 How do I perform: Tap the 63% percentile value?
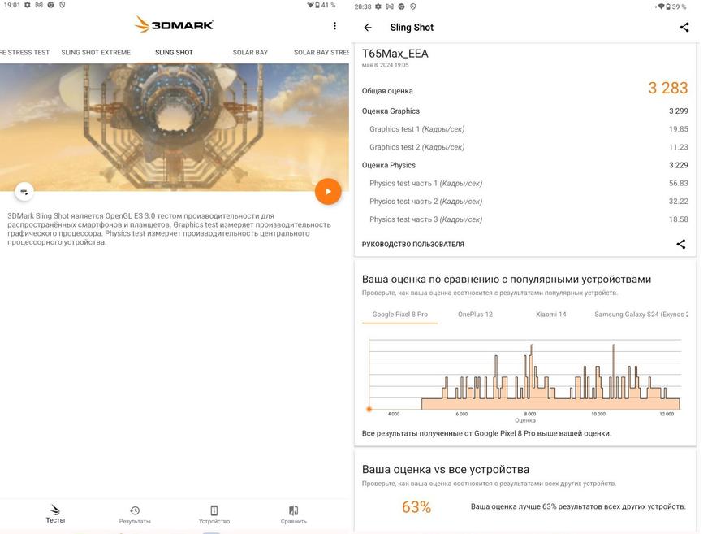(416, 506)
